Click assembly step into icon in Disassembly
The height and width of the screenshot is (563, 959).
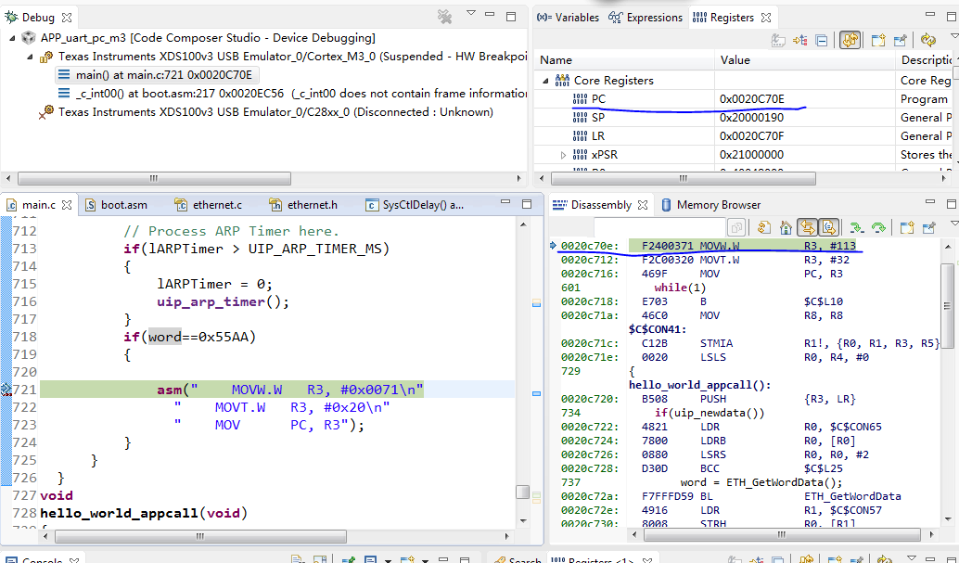856,227
